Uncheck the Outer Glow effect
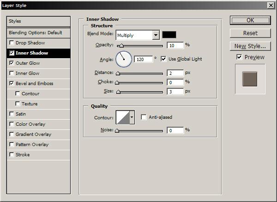 click(x=12, y=63)
